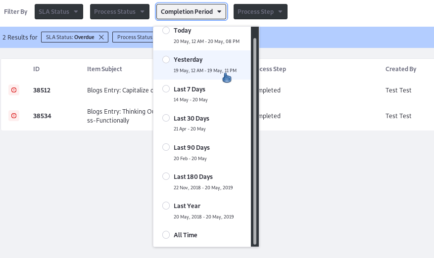Viewport: 434px width, 258px height.
Task: Click the Created By column header
Action: [x=401, y=69]
